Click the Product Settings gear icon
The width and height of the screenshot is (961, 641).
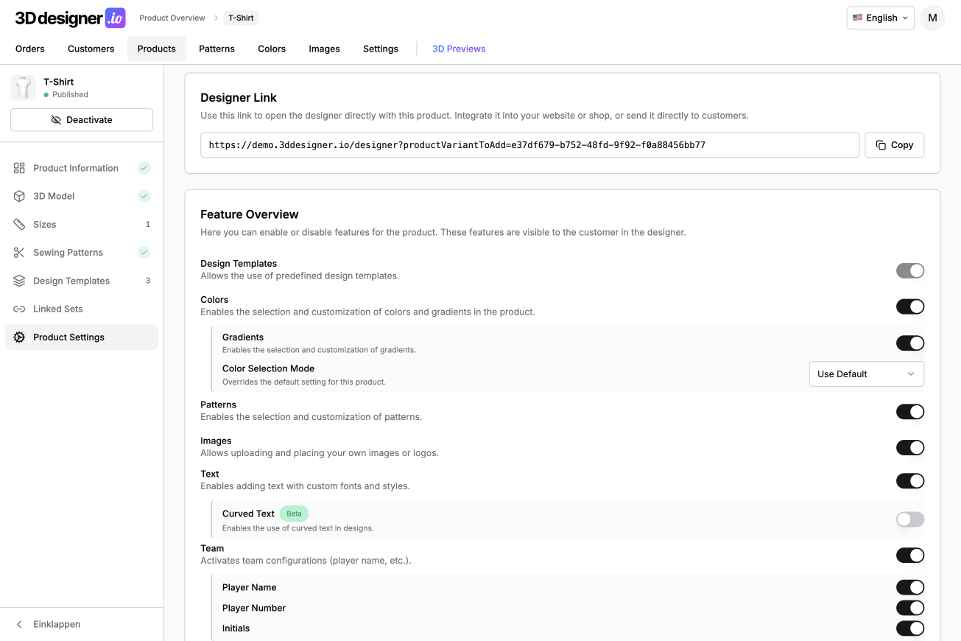pos(19,337)
